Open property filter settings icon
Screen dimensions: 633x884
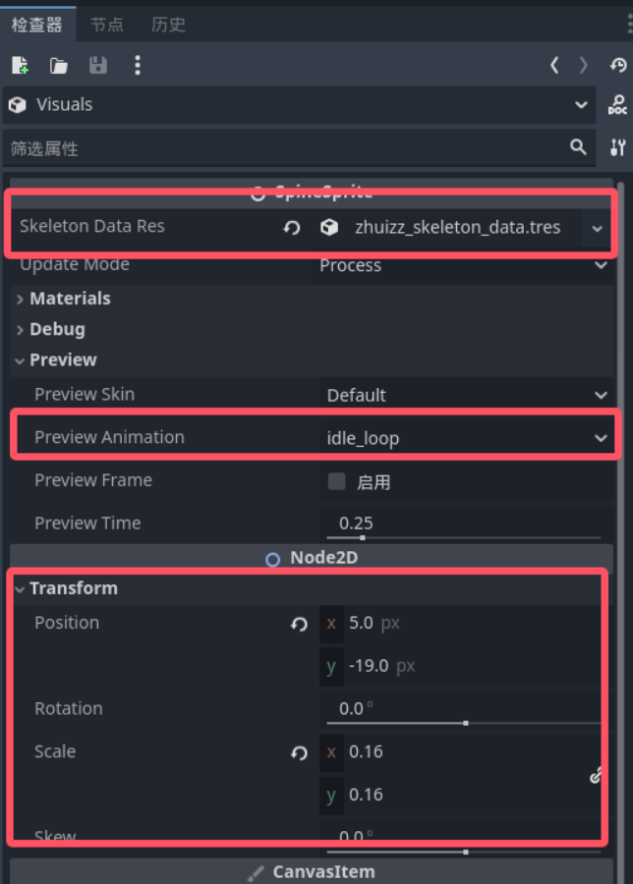point(618,147)
